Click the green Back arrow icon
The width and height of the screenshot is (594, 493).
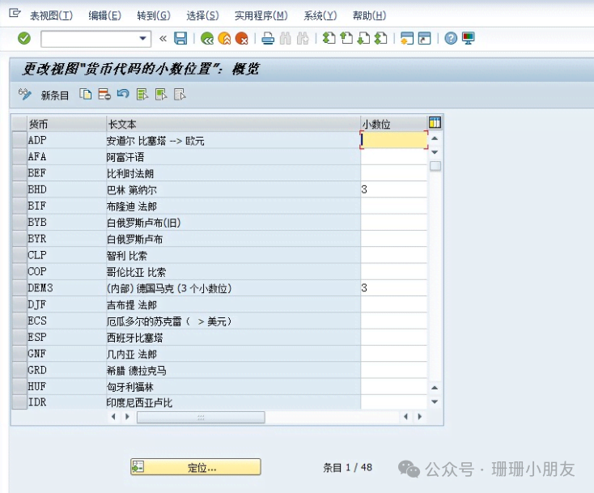coord(207,38)
